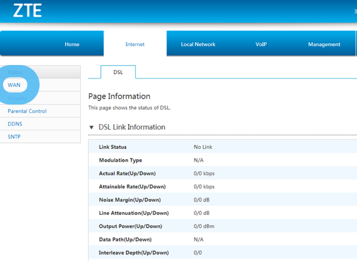Open the Home tab
Screen dimensions: 357x261
[x=72, y=45]
